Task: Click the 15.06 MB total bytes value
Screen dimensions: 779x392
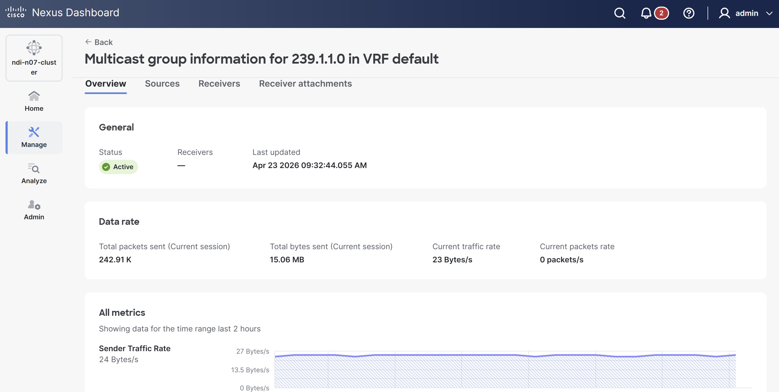Action: [287, 260]
